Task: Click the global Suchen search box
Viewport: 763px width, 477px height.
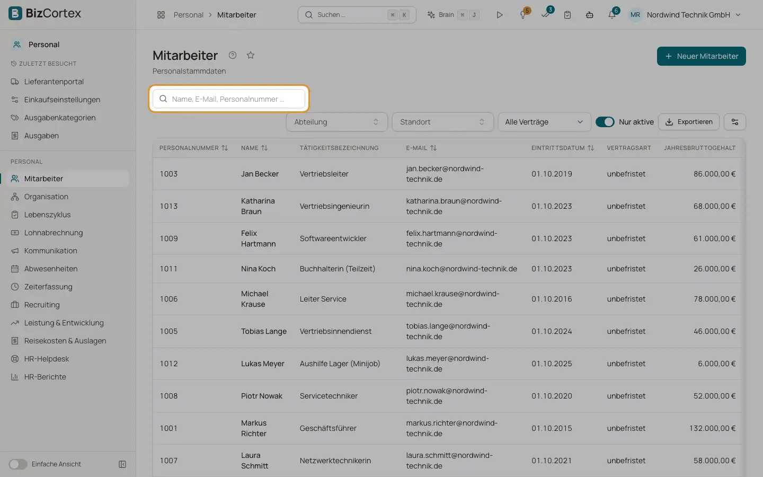Action: pos(357,15)
